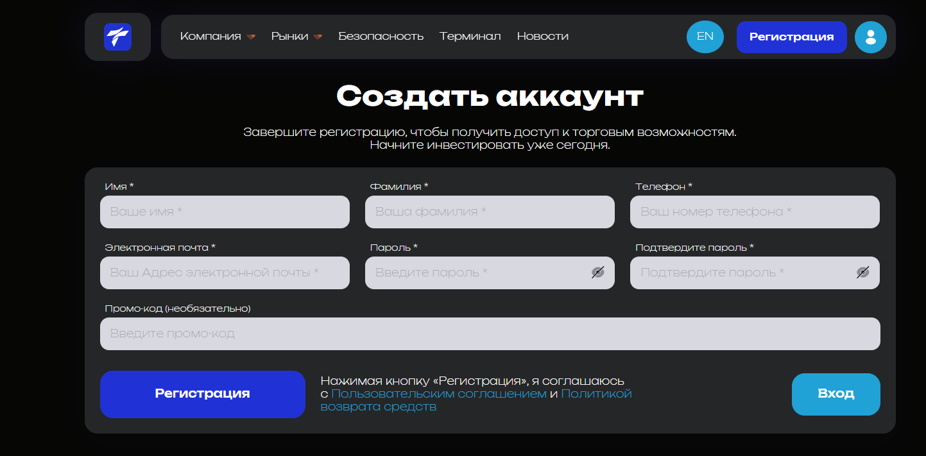The height and width of the screenshot is (456, 926).
Task: Open the user profile icon
Action: 871,37
